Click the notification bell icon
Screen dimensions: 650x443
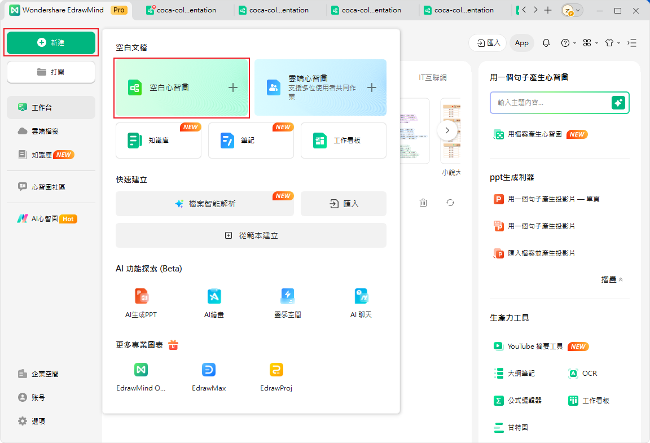pos(546,42)
